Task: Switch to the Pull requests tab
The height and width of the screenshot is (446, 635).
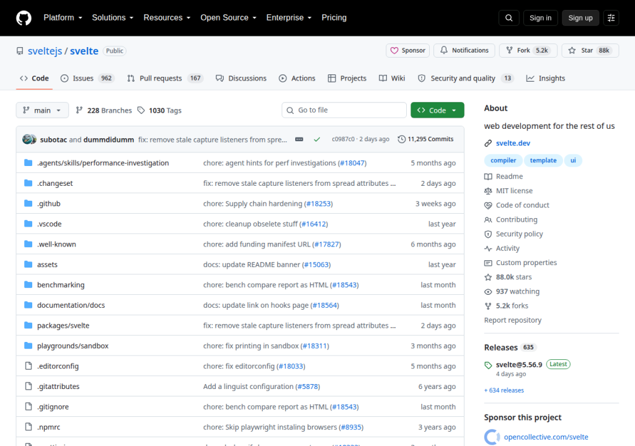Action: (x=165, y=78)
